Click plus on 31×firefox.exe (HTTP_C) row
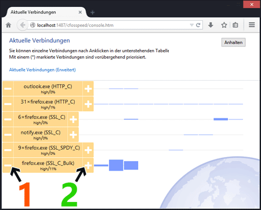Screen dimensions: 261x210 88,104
